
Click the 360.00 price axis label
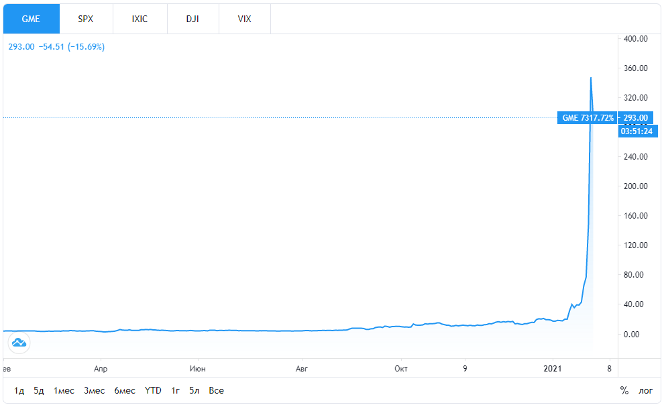click(636, 68)
